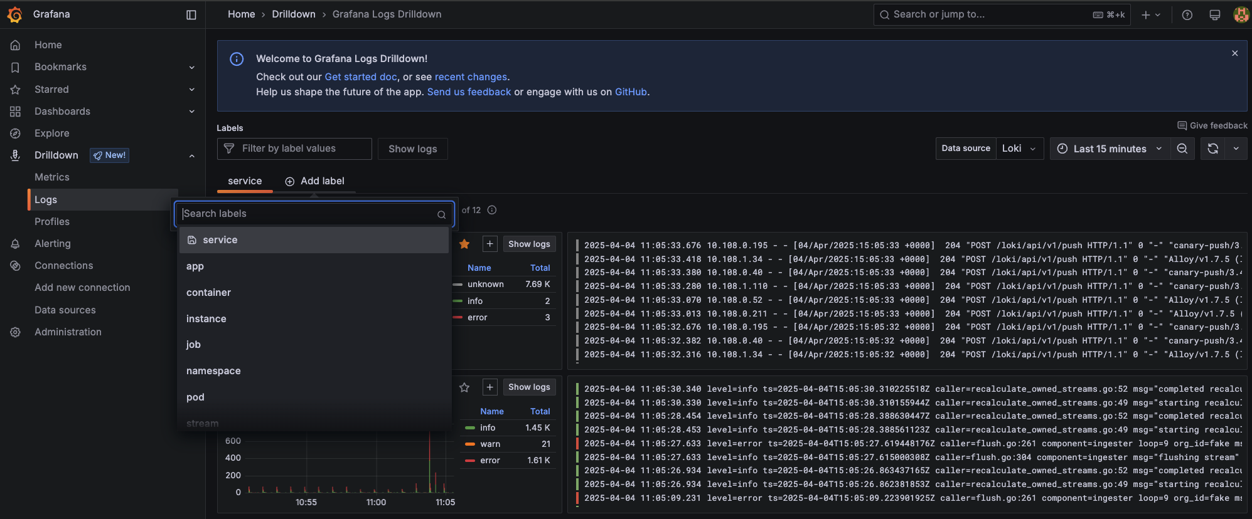Switch to the Add label tab
1252x519 pixels.
(x=314, y=181)
